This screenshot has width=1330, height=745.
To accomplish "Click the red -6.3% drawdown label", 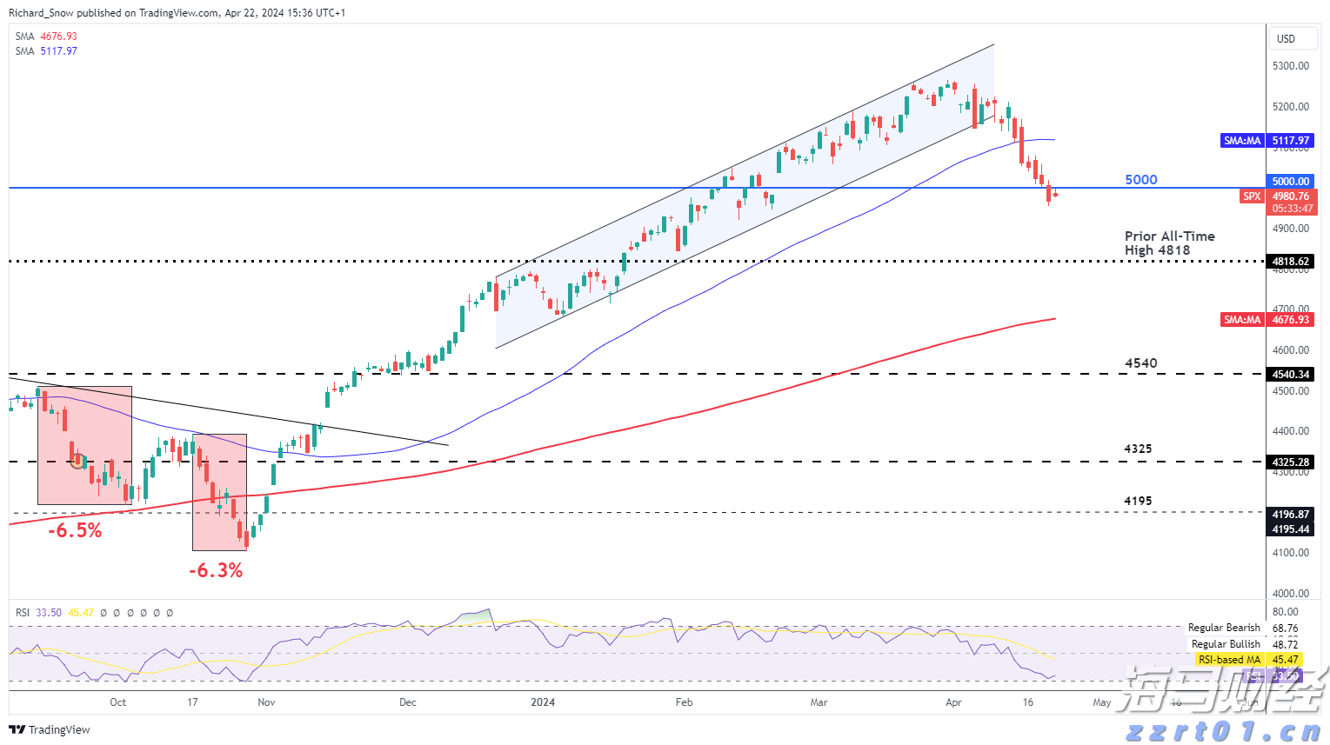I will [x=216, y=571].
